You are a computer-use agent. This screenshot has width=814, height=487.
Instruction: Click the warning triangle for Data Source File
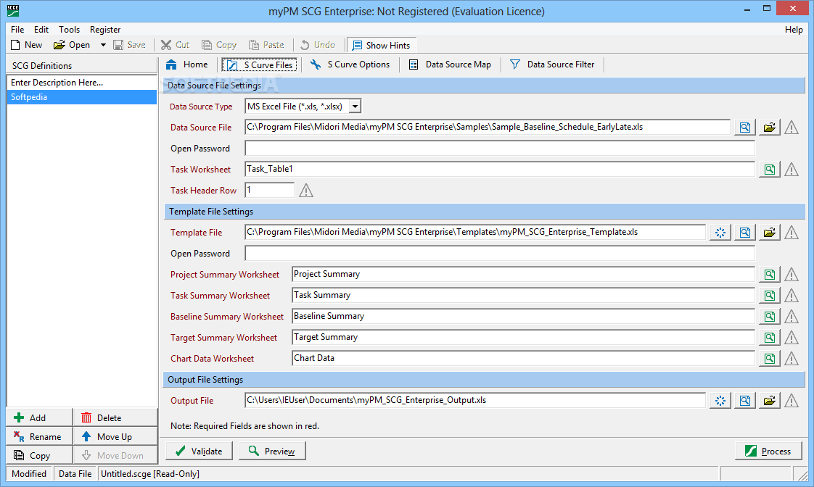click(792, 128)
